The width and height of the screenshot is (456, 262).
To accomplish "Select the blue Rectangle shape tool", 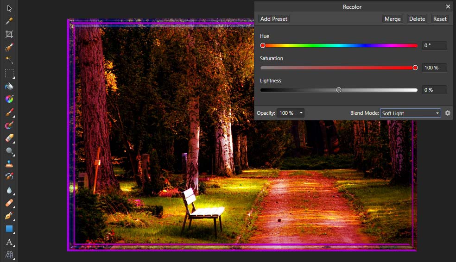I will point(9,229).
